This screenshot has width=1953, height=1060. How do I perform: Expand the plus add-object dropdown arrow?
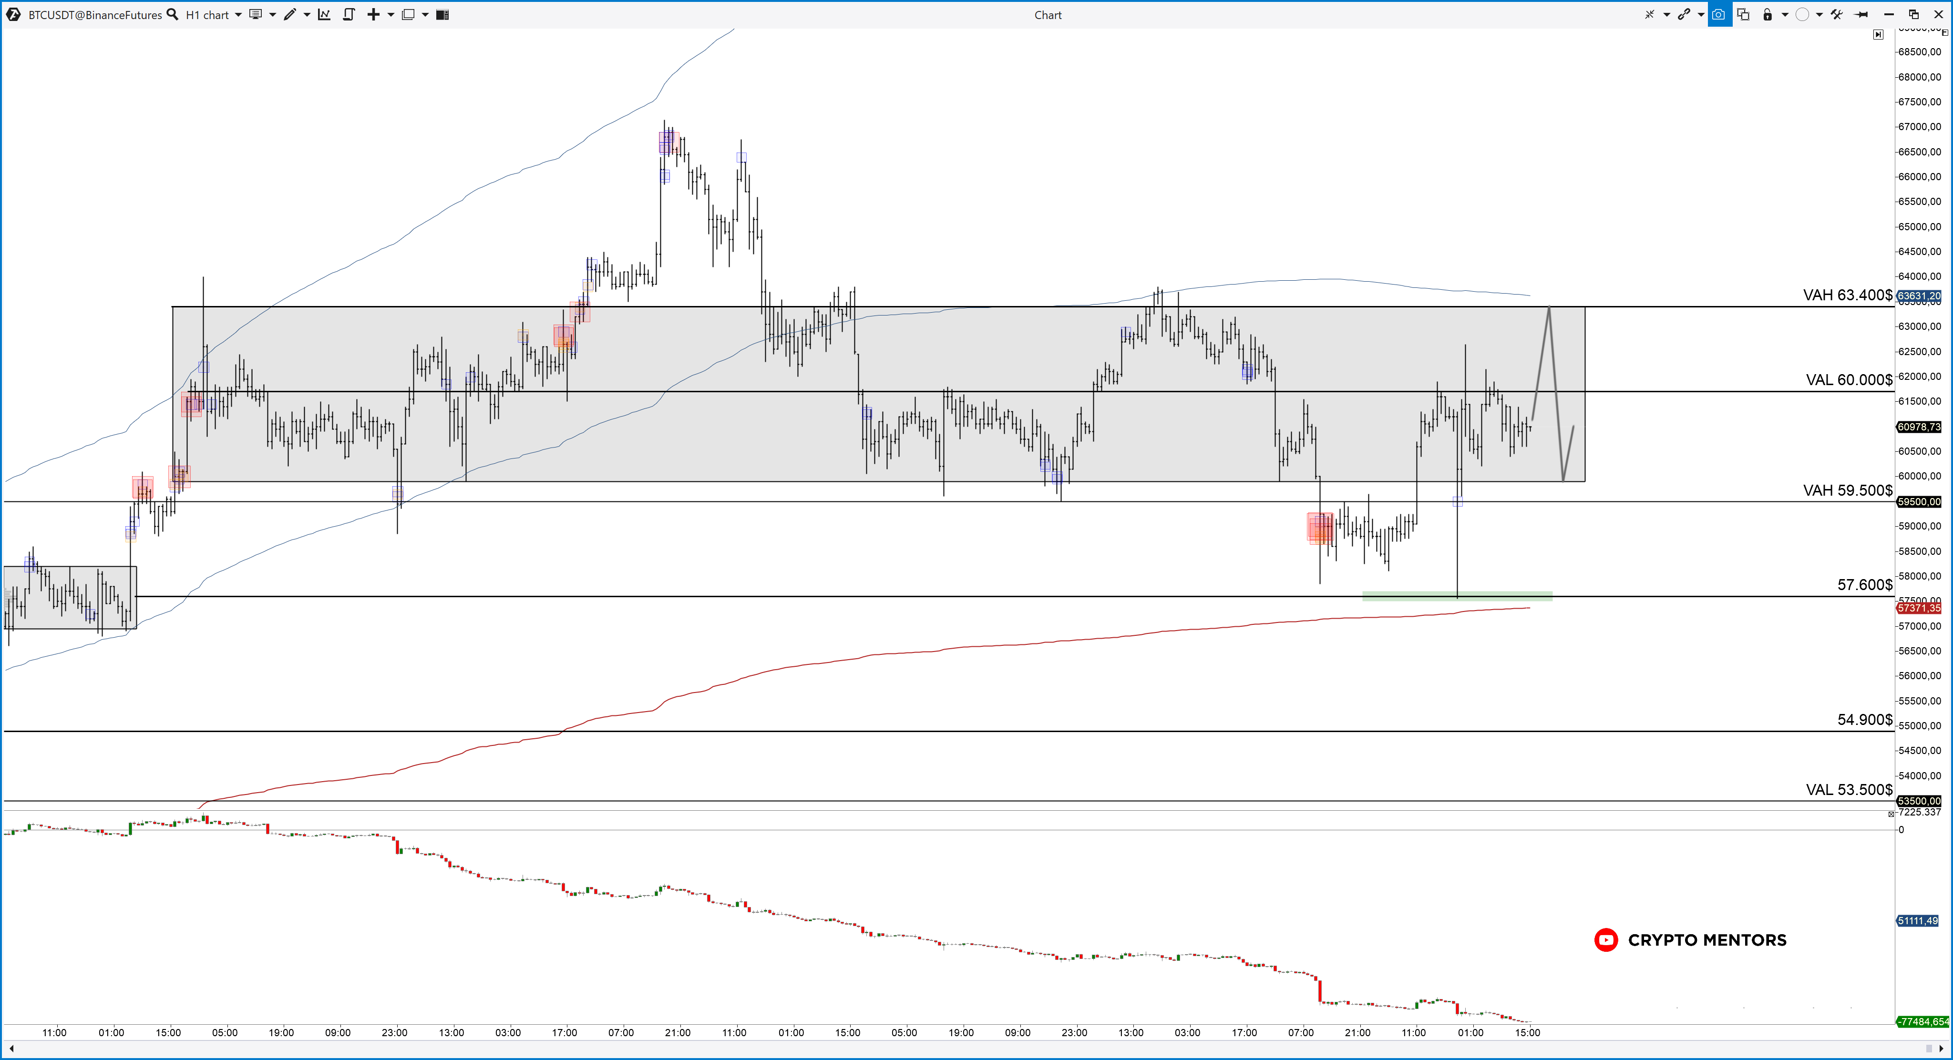tap(391, 14)
